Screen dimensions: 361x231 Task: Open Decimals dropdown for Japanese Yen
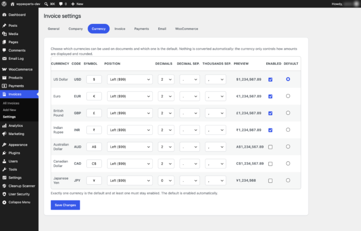(166, 181)
